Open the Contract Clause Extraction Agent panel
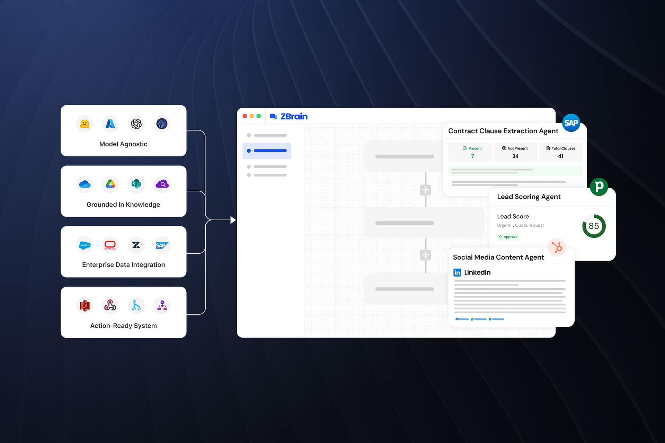Image resolution: width=665 pixels, height=443 pixels. pos(503,131)
